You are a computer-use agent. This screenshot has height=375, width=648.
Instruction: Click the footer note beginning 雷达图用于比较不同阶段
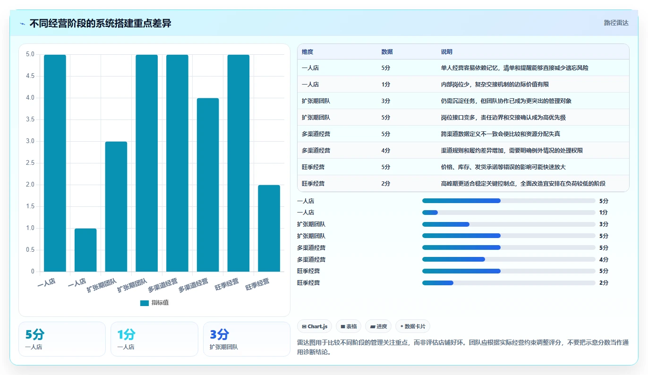[x=463, y=347]
